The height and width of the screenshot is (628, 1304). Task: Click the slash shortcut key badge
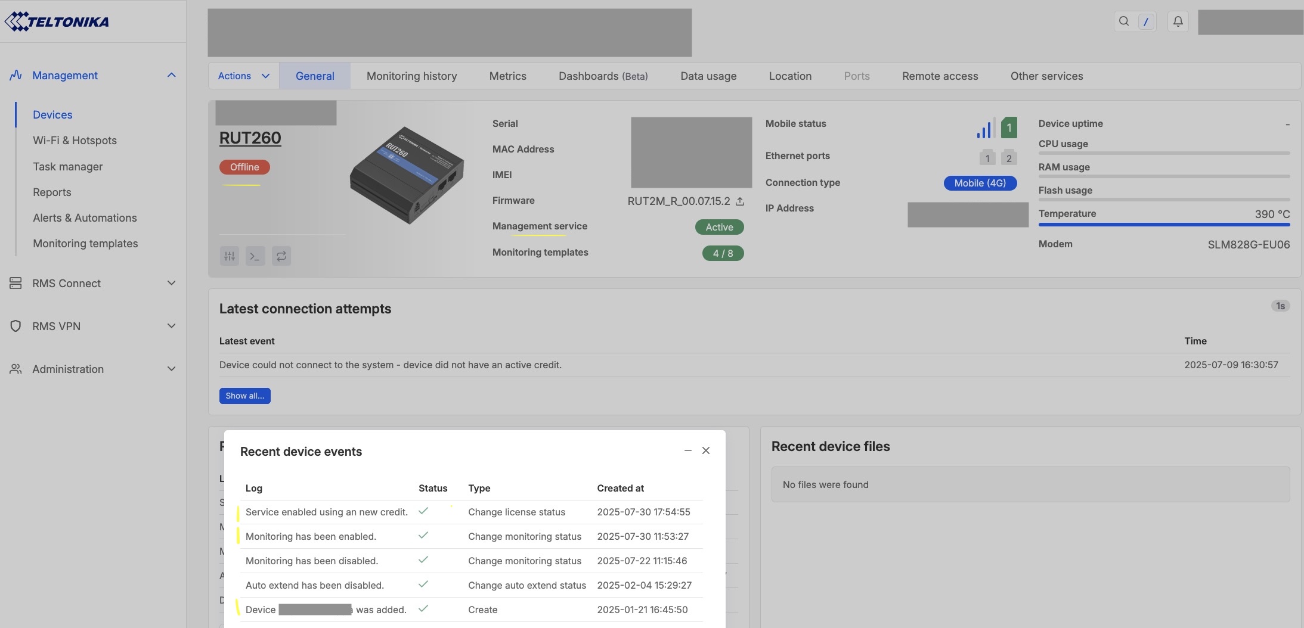[1145, 22]
